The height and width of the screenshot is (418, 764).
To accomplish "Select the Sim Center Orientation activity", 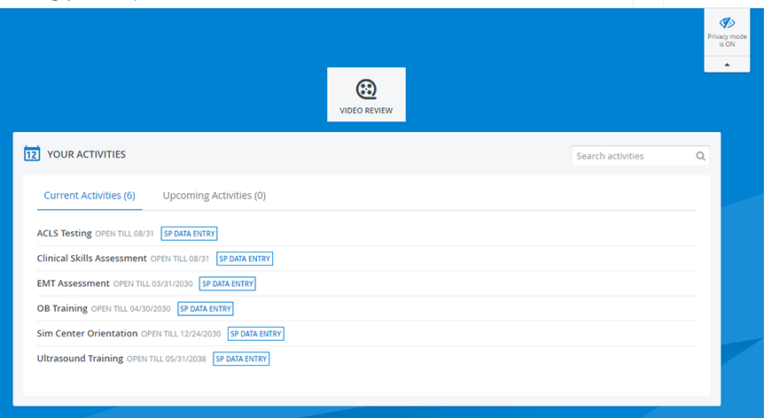I will pyautogui.click(x=87, y=333).
